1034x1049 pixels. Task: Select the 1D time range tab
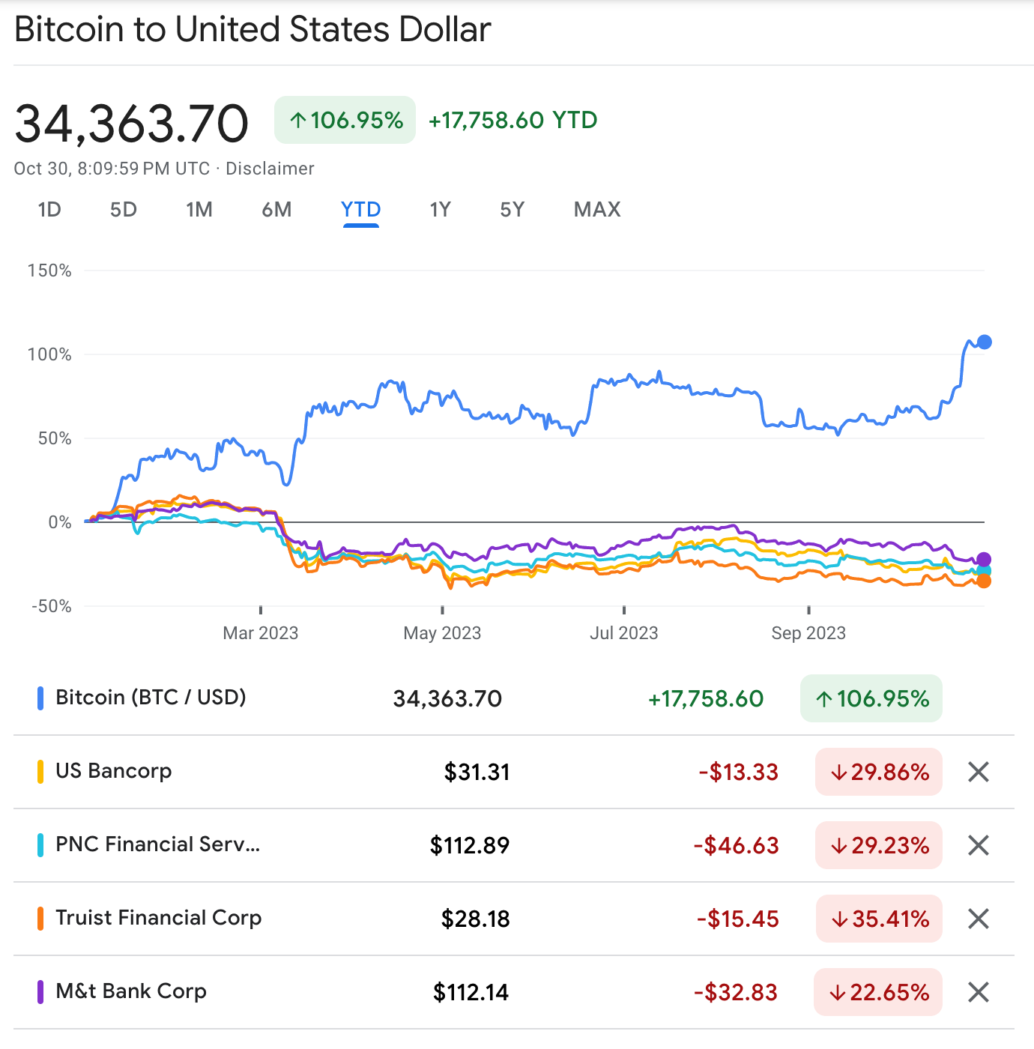tap(49, 210)
